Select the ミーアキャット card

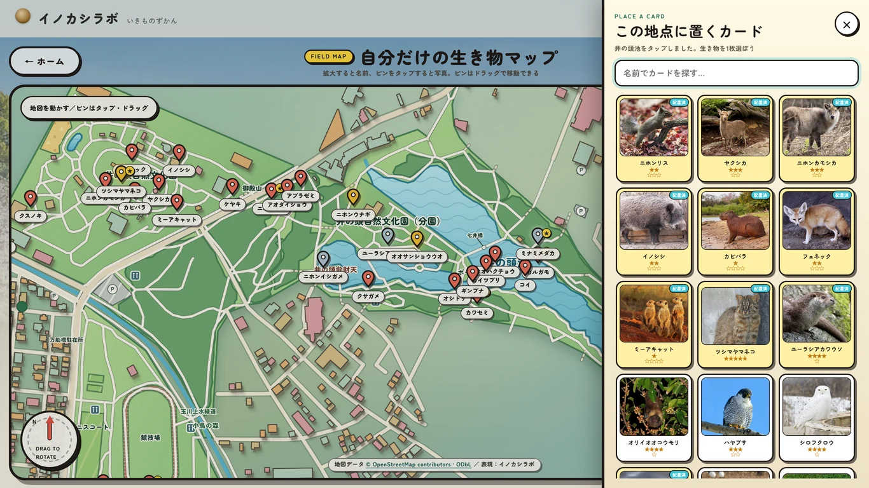pyautogui.click(x=654, y=325)
